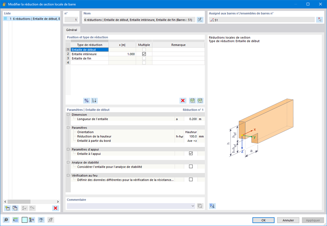Viewport: 327px width, 226px height.
Task: Click the select bars icon in Assigné field
Action: [319, 20]
